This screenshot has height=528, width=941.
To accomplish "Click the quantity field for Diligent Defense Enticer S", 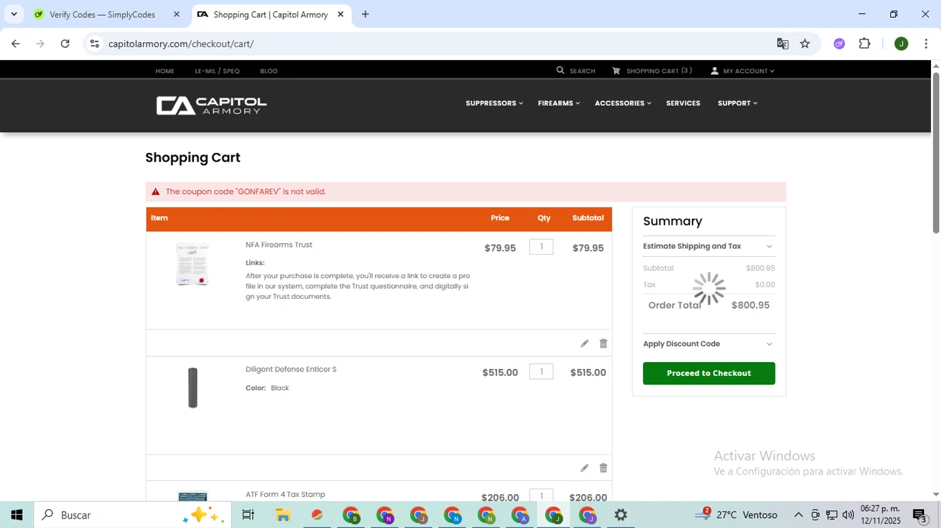I will pyautogui.click(x=541, y=371).
